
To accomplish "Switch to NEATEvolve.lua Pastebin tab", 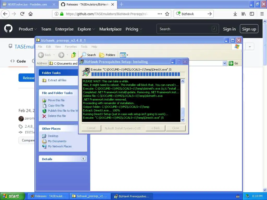I will click(29, 4).
